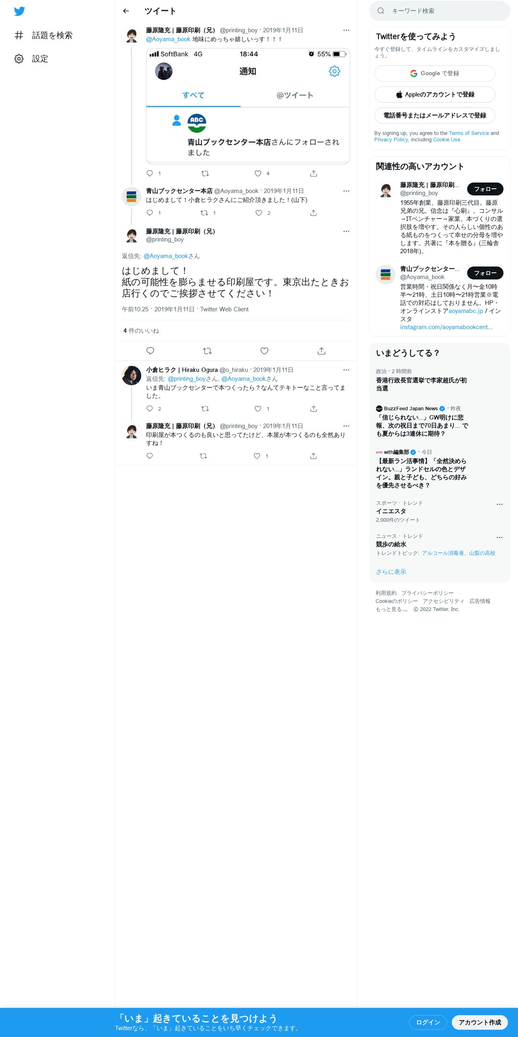Like the main 紙の可能性 tweet
The height and width of the screenshot is (1037, 518).
click(264, 351)
